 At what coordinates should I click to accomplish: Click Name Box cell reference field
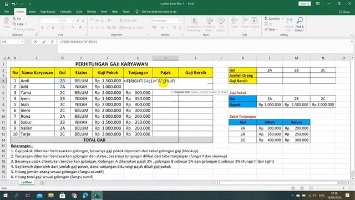[11, 42]
